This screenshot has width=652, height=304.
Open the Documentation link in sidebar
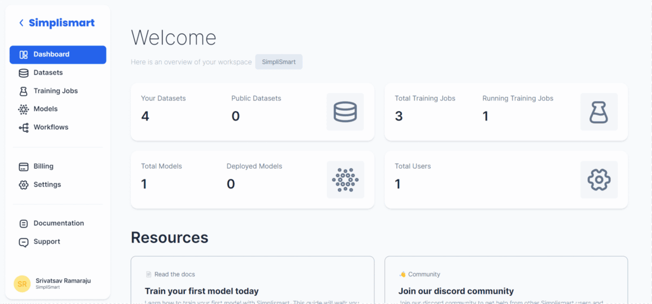click(58, 224)
